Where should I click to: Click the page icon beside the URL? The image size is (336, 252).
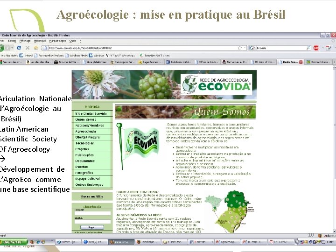click(44, 48)
